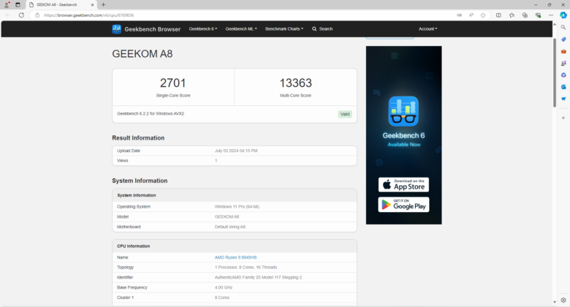Click Get it on Google Play badge
Screen dimensions: 570x307
click(x=403, y=205)
